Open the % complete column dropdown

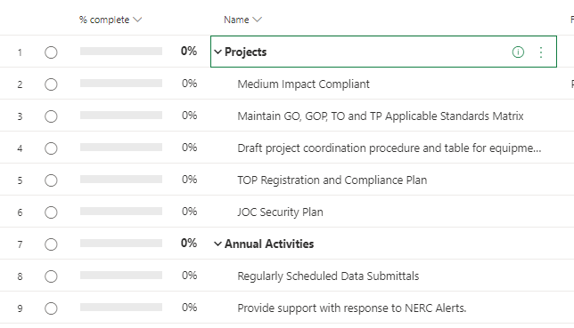(137, 20)
